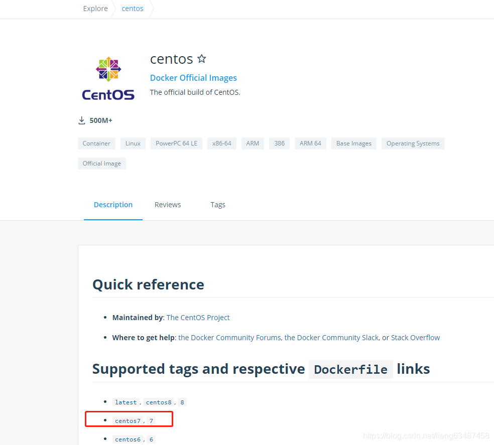Open Docker Official Images link
The height and width of the screenshot is (445, 494).
tap(193, 78)
